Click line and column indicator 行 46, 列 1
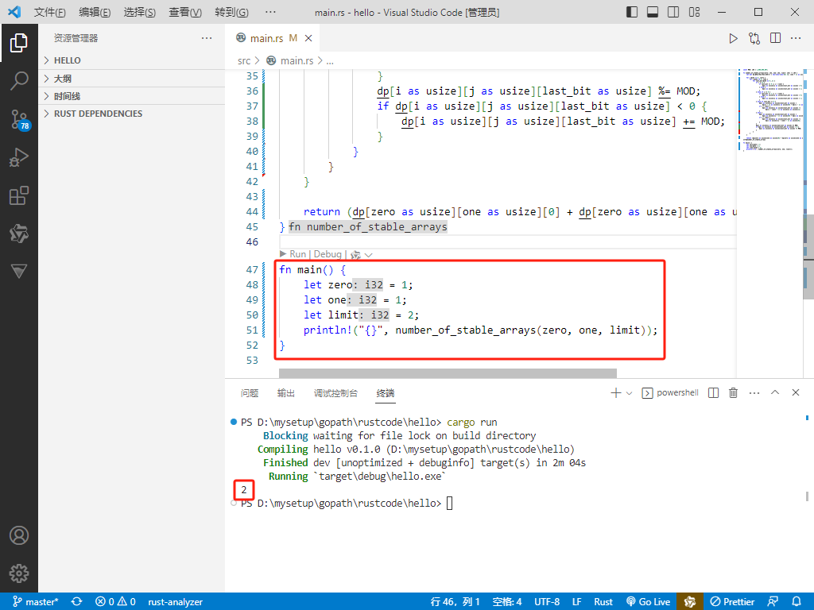 point(455,602)
